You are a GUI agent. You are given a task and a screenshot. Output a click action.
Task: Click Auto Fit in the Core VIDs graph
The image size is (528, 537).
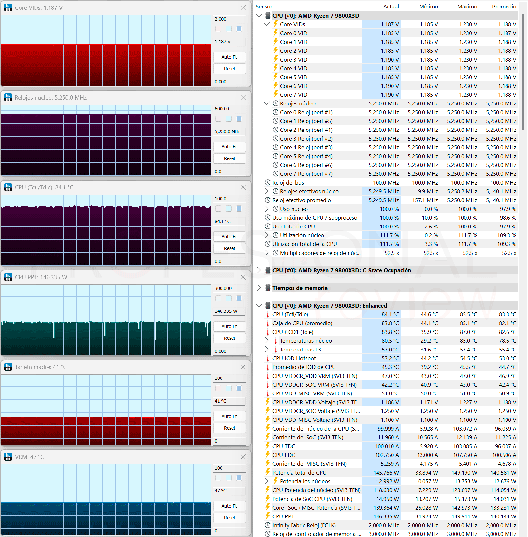pos(229,57)
